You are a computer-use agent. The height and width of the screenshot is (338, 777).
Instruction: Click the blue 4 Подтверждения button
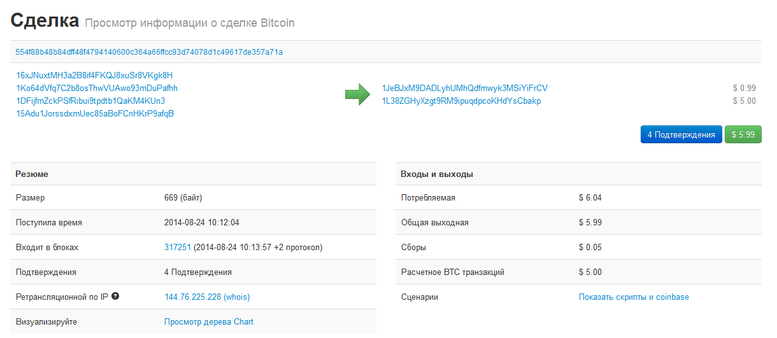click(x=681, y=134)
